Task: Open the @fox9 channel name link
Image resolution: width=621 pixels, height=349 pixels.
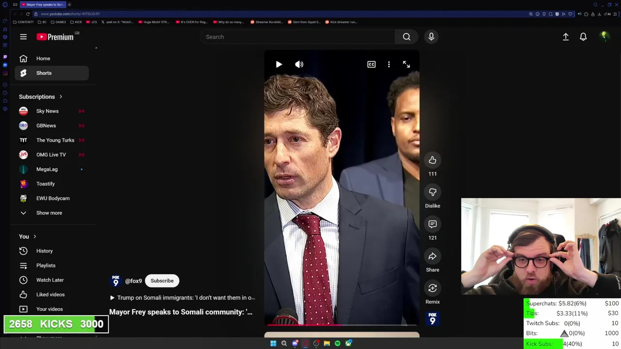Action: [133, 281]
